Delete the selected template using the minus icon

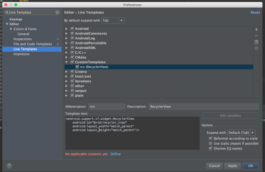pyautogui.click(x=256, y=35)
